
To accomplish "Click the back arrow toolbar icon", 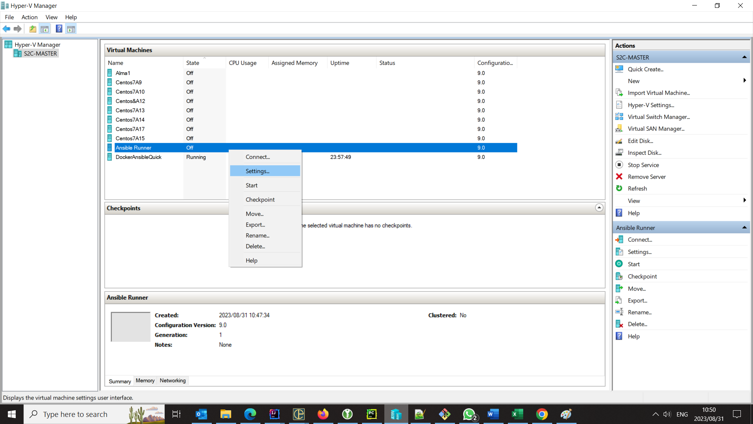I will pos(6,29).
